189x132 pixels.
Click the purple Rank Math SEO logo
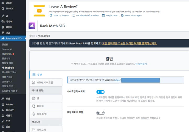point(32,26)
